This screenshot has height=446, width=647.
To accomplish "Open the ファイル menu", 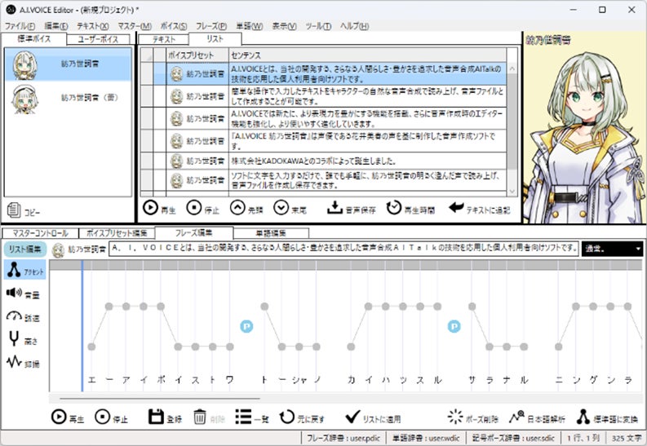I will coord(20,26).
